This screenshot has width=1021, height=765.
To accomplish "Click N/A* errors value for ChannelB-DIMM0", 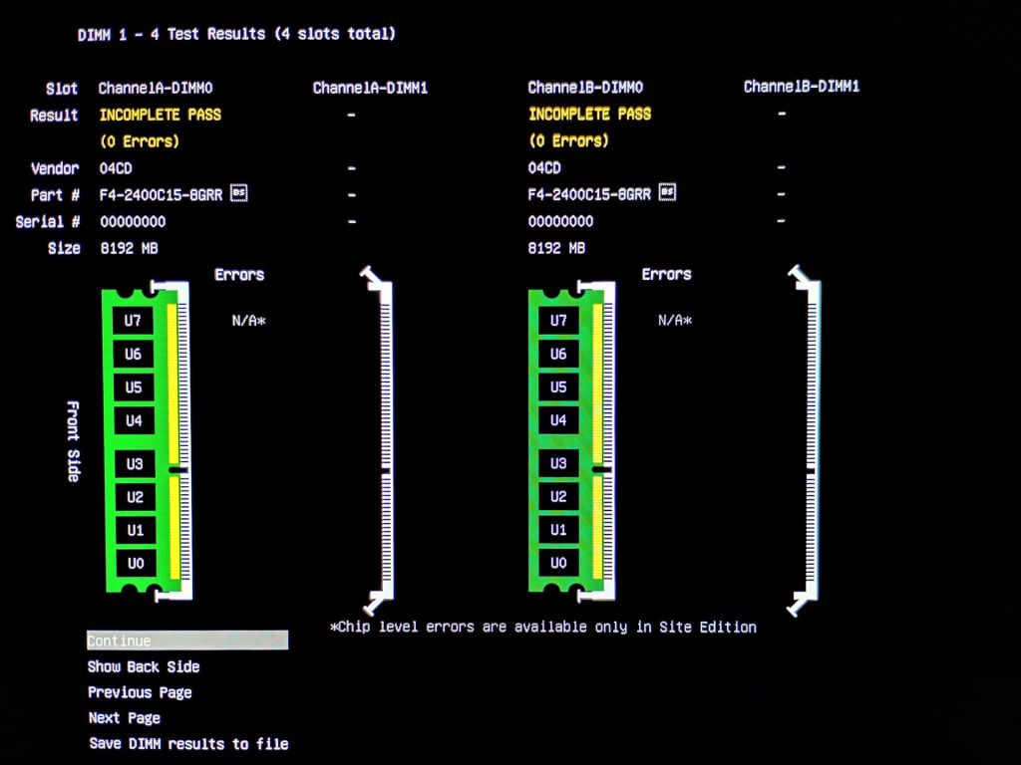I will 675,320.
